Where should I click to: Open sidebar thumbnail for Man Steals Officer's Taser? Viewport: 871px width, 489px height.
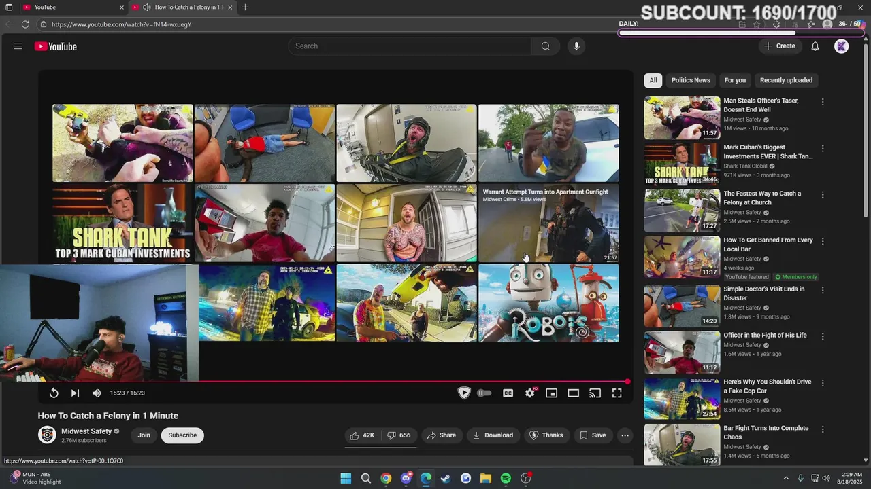click(682, 117)
